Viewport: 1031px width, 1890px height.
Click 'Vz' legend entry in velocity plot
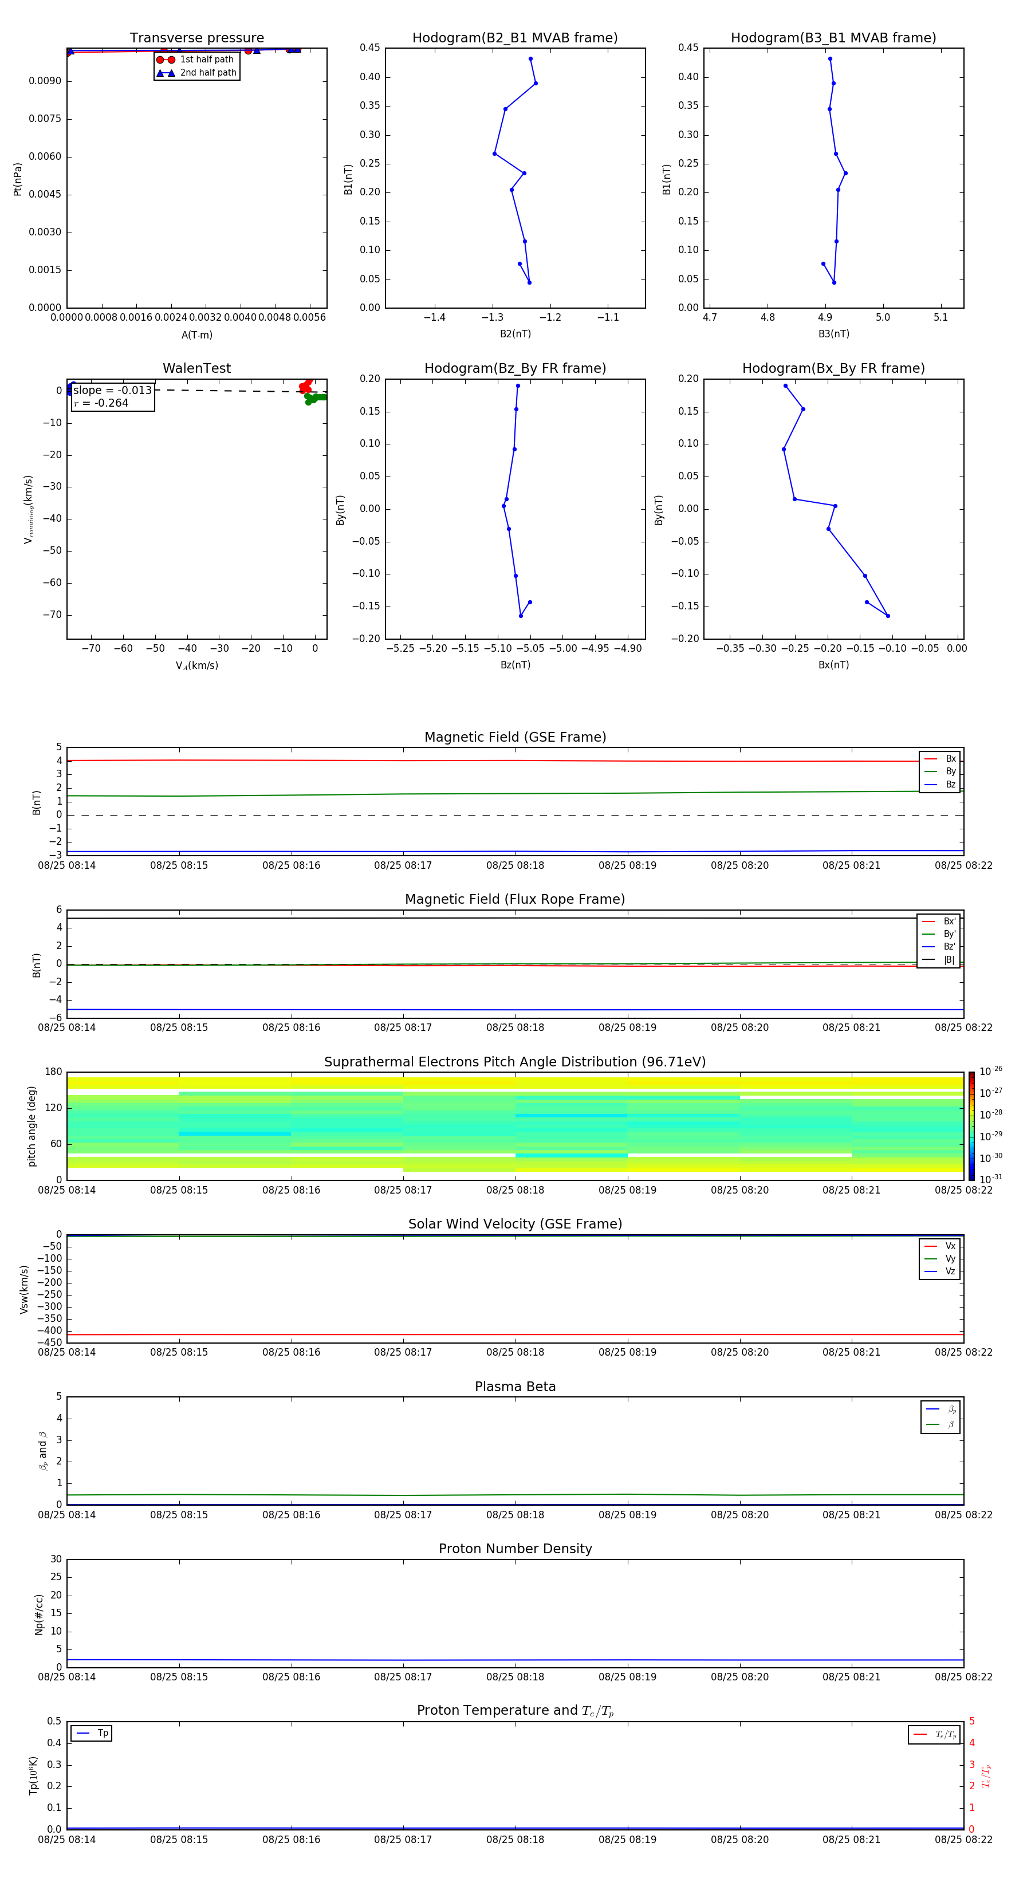pyautogui.click(x=940, y=1271)
